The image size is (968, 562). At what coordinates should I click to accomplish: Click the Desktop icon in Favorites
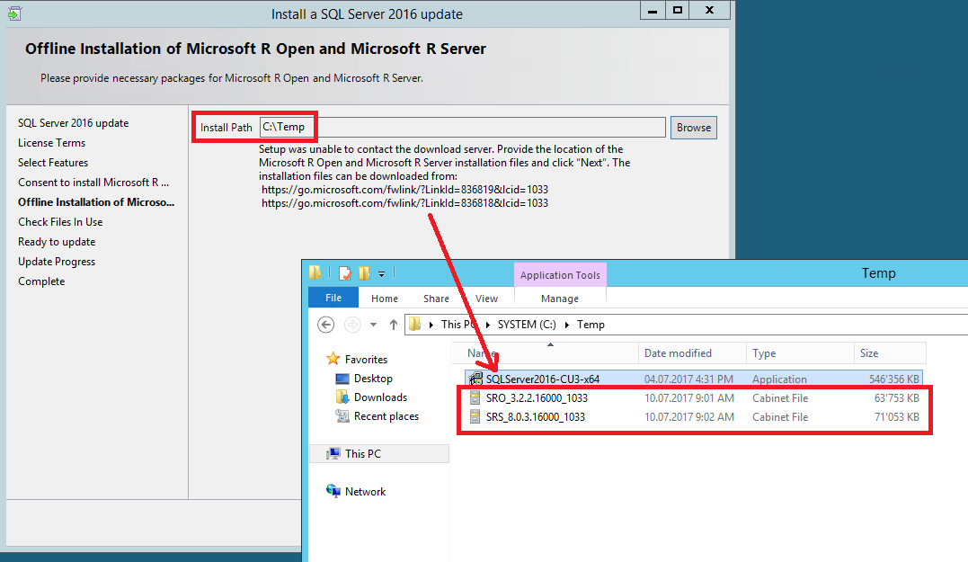[x=342, y=379]
